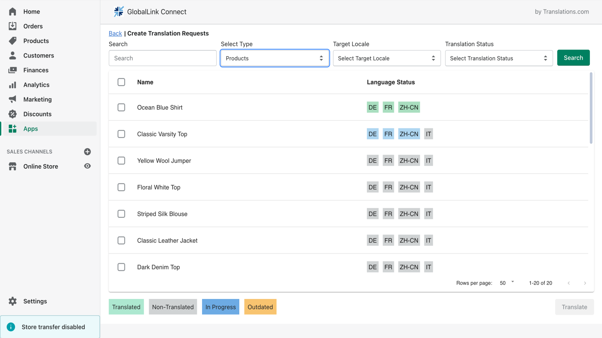Click the ZH-CN badge for Yellow Wool Jumper
Image resolution: width=602 pixels, height=338 pixels.
(x=409, y=161)
